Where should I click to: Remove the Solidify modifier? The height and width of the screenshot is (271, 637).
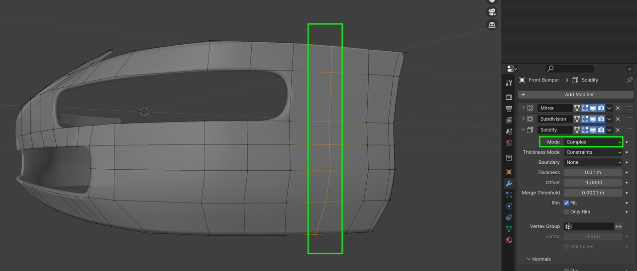(618, 130)
